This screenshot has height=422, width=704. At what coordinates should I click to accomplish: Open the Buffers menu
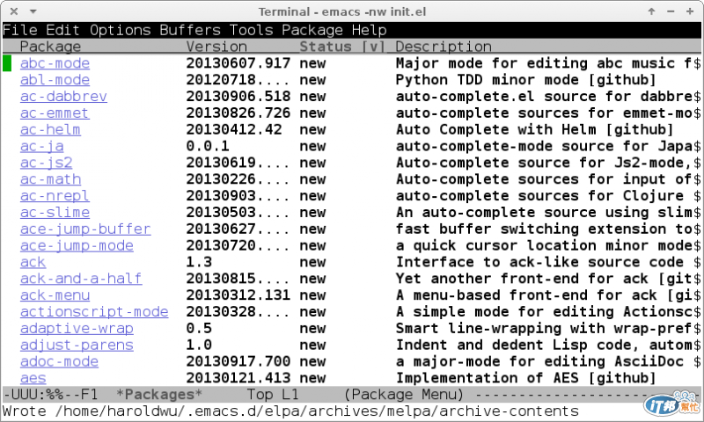point(190,30)
